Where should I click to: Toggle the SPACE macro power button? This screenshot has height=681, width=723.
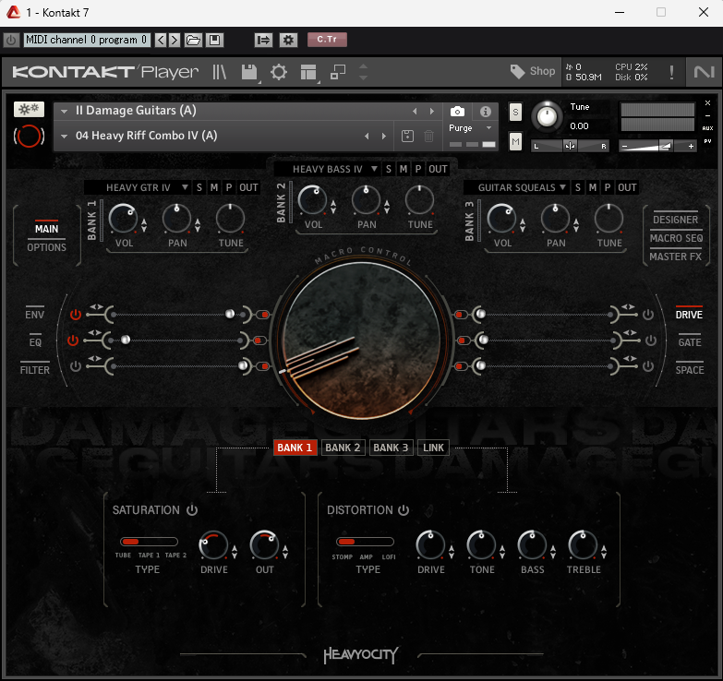coord(648,366)
